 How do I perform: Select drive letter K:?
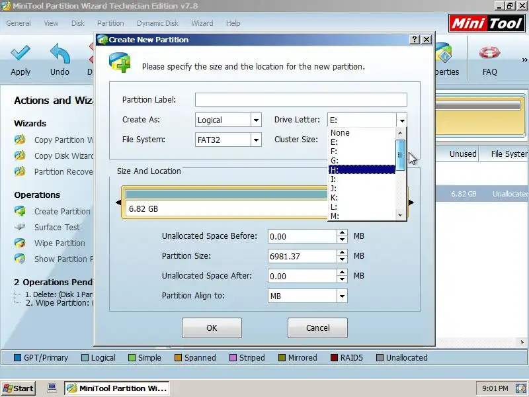[362, 197]
